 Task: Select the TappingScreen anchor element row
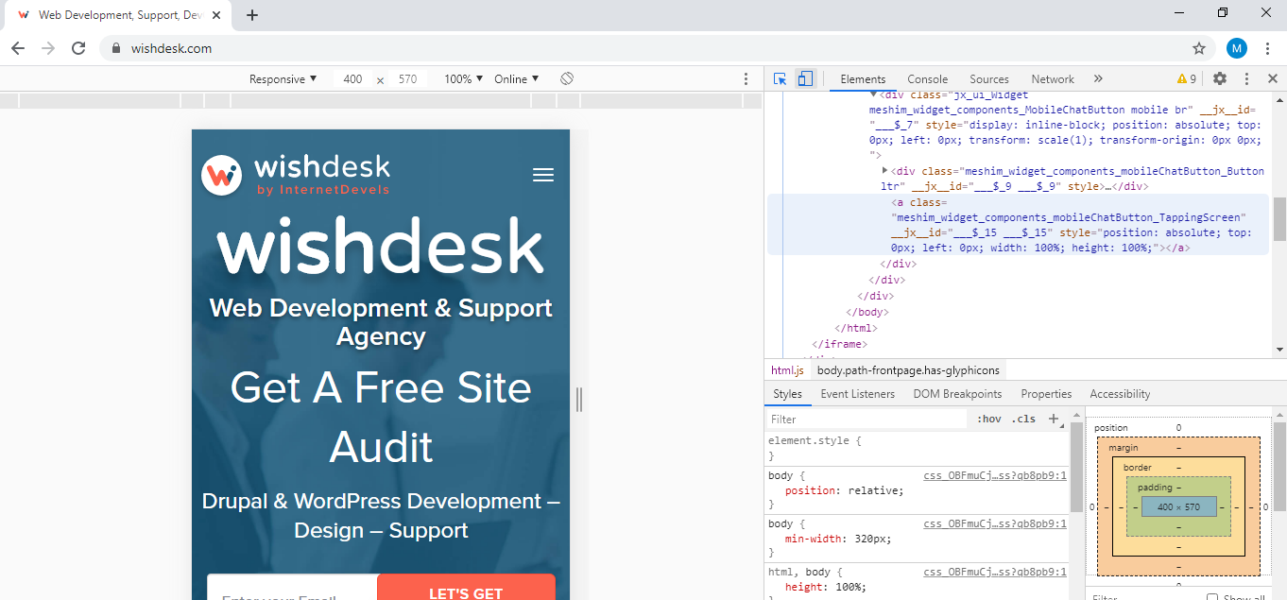1018,225
